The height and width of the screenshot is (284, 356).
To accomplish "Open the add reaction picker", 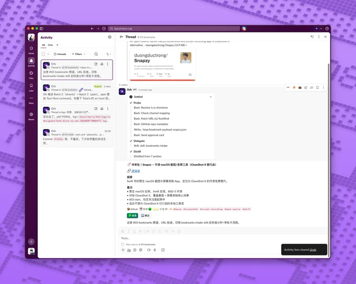I will (306, 88).
